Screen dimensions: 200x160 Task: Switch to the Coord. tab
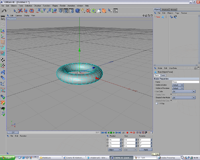pos(163,75)
